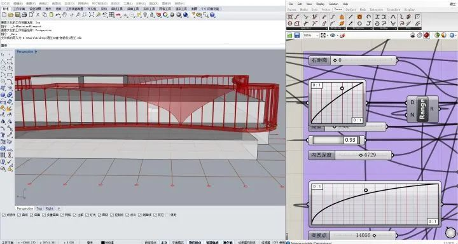The height and width of the screenshot is (244, 458).
Task: Open Rhino help with the question mark icon
Action: tap(212, 15)
